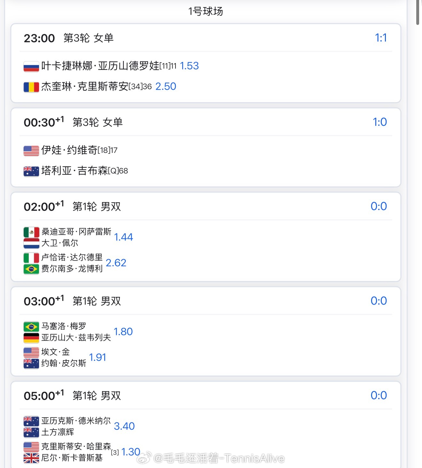Click Romanian flag beside 杰奎琳·克里斯蒂安

[31, 87]
